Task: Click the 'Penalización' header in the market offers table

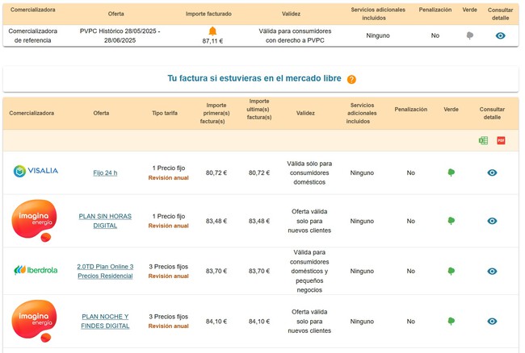Action: pos(411,110)
